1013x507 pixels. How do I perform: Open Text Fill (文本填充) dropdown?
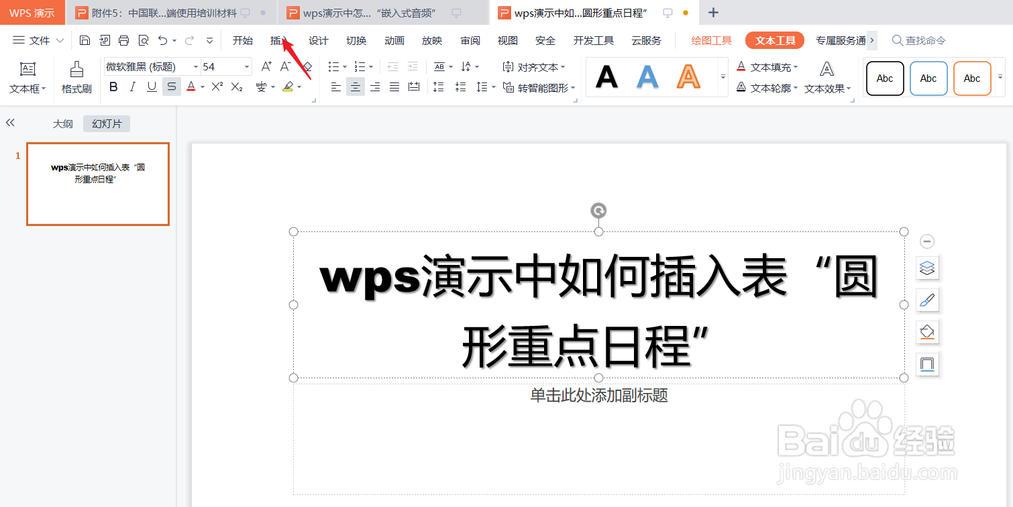click(767, 67)
